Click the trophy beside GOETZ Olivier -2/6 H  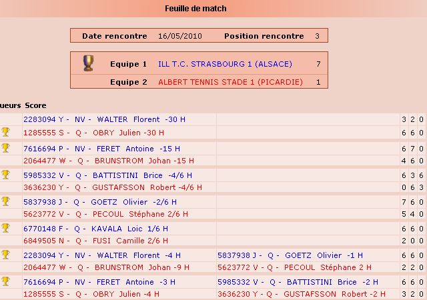click(x=6, y=201)
